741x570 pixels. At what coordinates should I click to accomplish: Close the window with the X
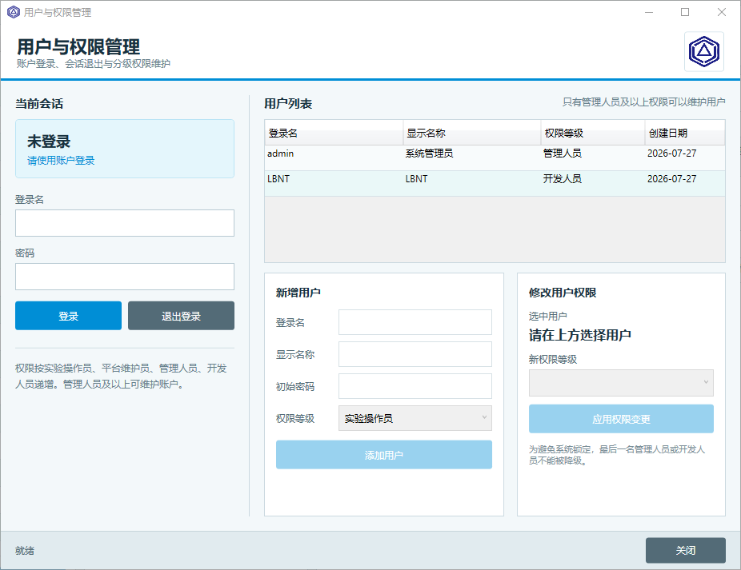click(722, 12)
